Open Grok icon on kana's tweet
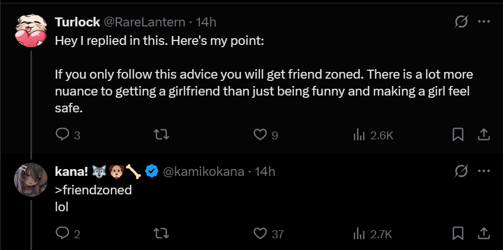The height and width of the screenshot is (250, 503). [461, 171]
